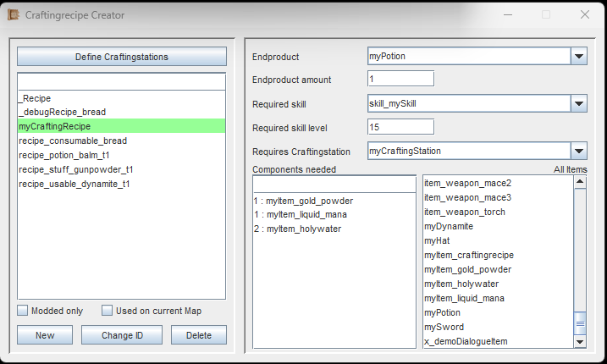Click the Change ID button

click(121, 335)
